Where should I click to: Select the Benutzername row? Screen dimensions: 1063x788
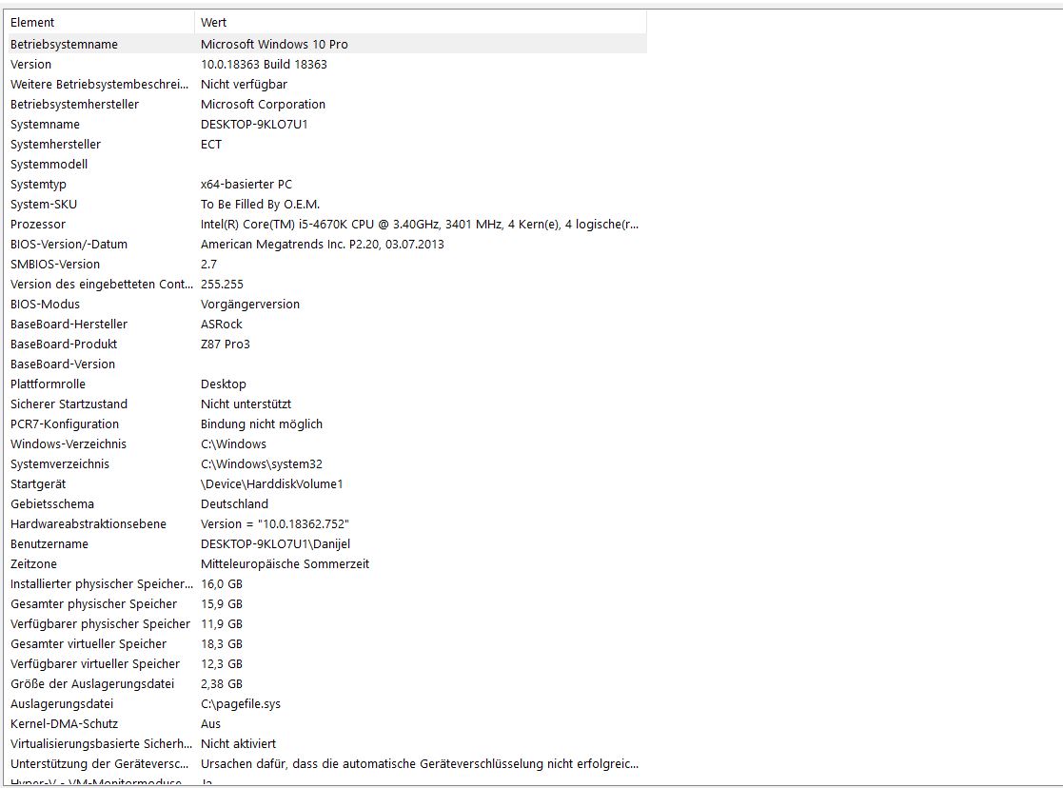[326, 544]
